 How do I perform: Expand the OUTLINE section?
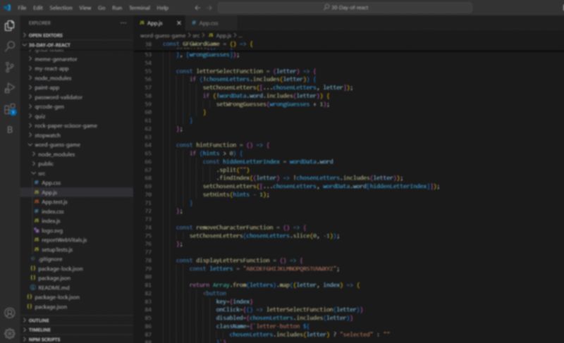click(39, 320)
